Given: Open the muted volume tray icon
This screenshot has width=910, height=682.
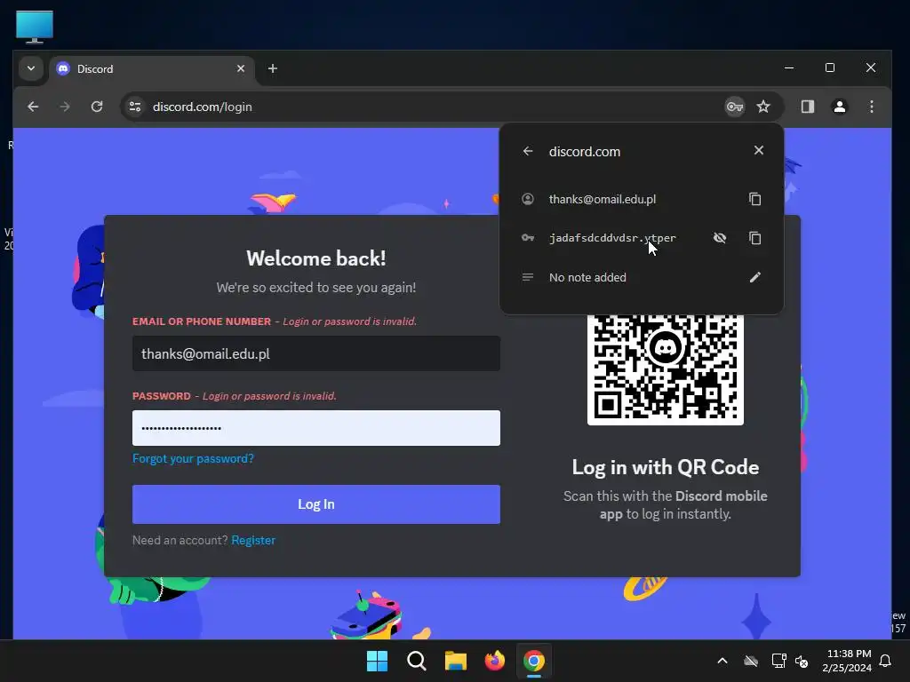Looking at the screenshot, I should 802,661.
